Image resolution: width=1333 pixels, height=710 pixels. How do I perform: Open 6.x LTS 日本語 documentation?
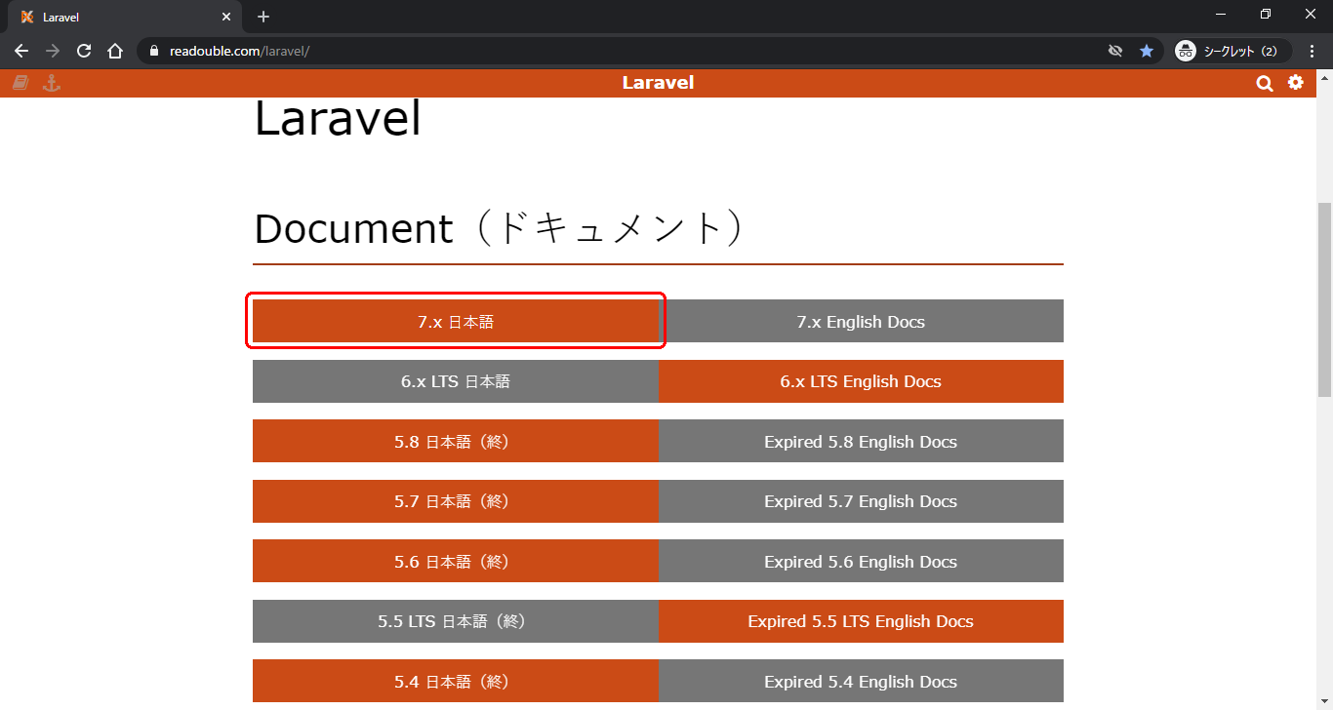(456, 381)
